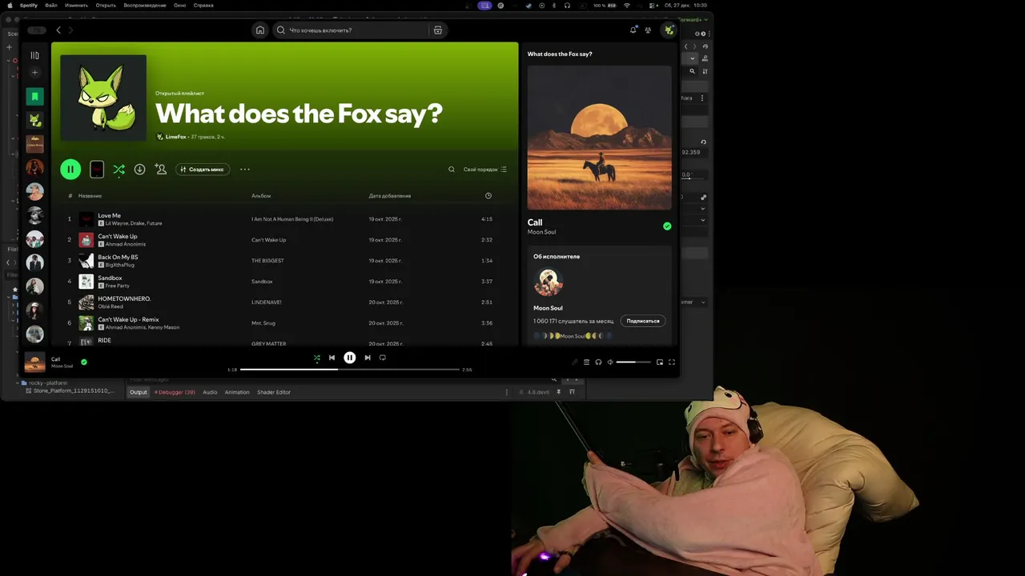The height and width of the screenshot is (576, 1025).
Task: Collapse Your Library sidebar icon
Action: pos(34,55)
